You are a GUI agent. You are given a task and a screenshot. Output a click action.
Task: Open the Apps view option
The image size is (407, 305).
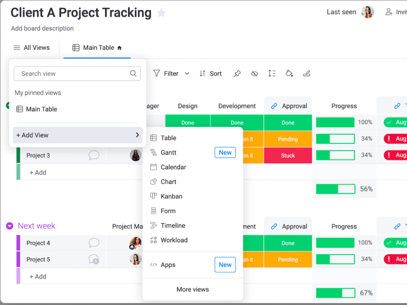tap(193, 265)
